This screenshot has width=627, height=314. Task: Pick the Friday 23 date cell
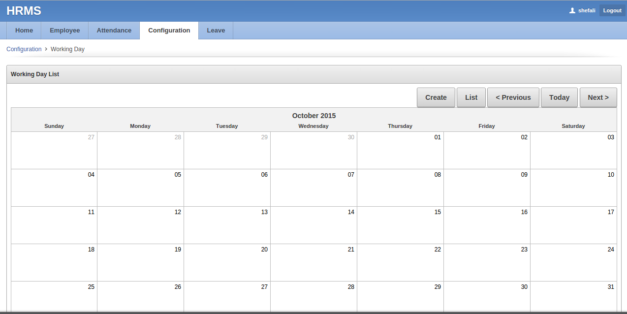click(x=487, y=262)
